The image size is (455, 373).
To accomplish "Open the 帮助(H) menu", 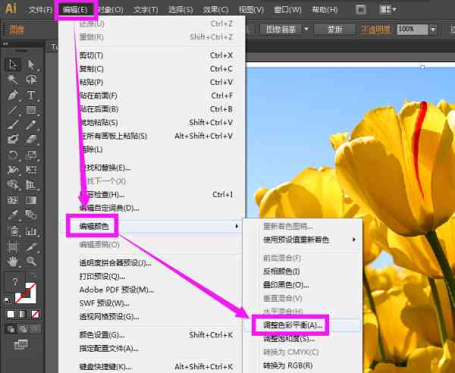I will [325, 10].
